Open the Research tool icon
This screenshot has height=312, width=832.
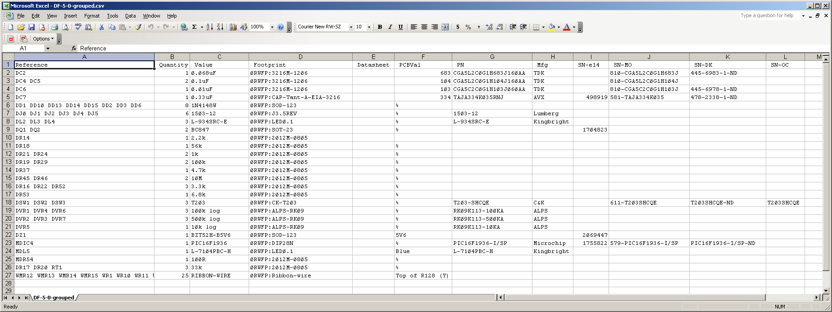coord(88,27)
